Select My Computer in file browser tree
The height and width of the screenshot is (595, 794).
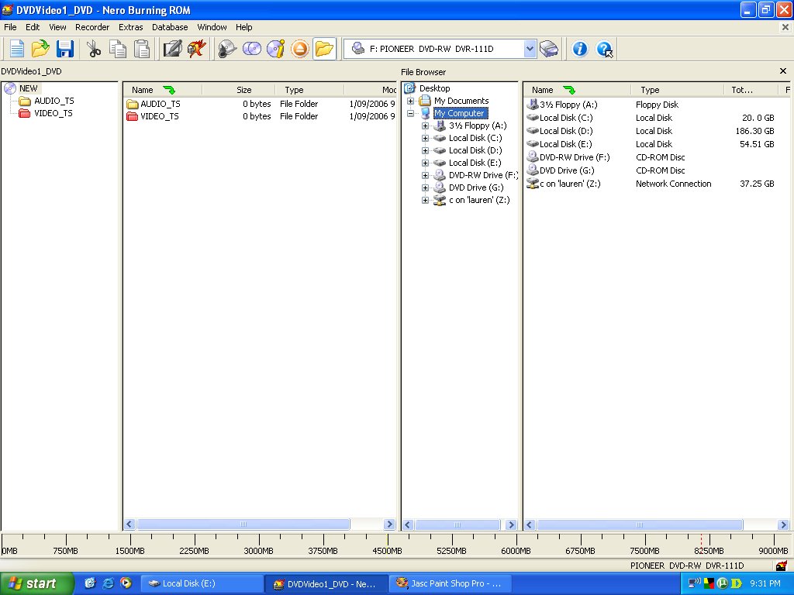461,113
